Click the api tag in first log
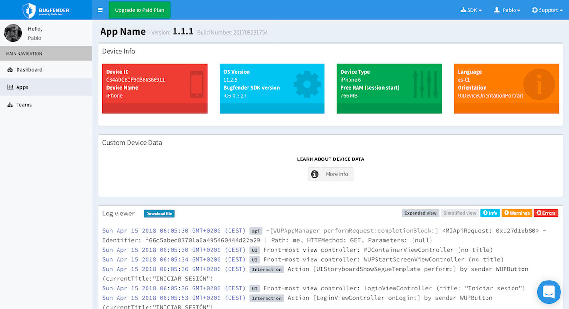 (256, 231)
